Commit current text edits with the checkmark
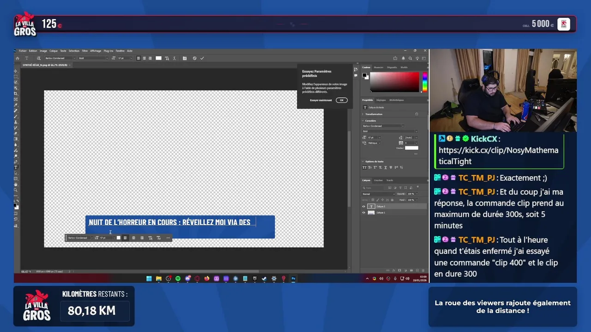 pyautogui.click(x=202, y=58)
